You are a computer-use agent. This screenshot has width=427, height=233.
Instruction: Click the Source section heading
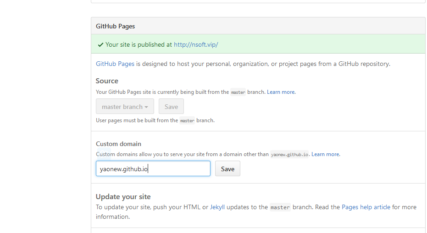point(107,81)
